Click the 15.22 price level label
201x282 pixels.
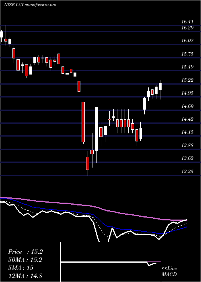click(187, 80)
